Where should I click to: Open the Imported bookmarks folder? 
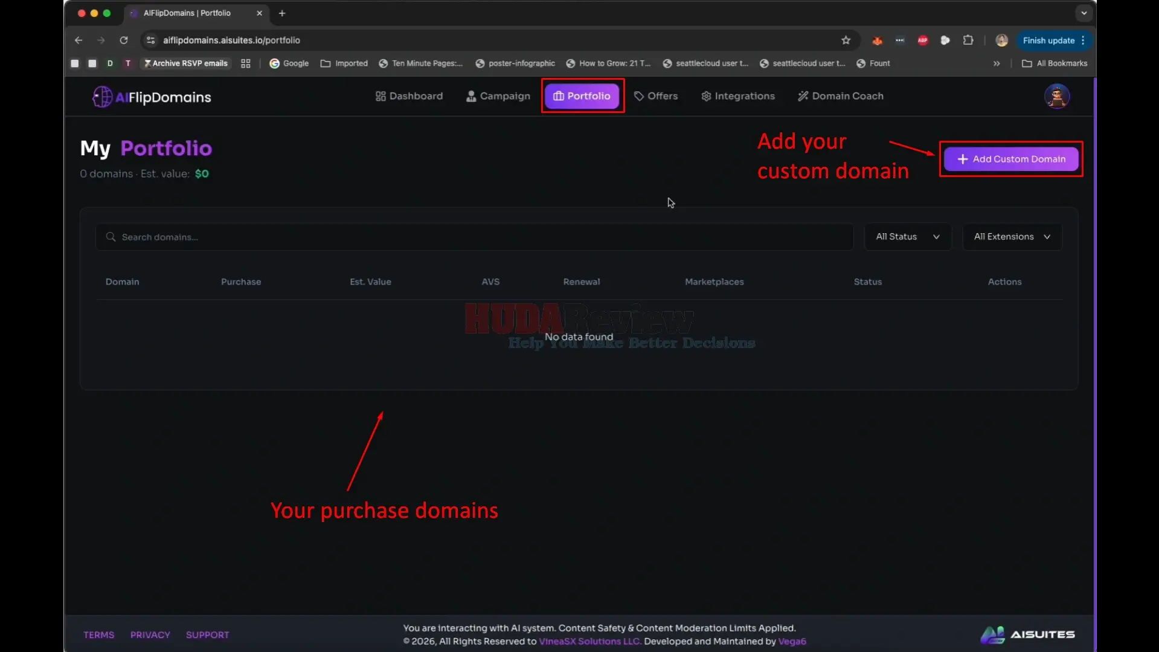(x=344, y=63)
